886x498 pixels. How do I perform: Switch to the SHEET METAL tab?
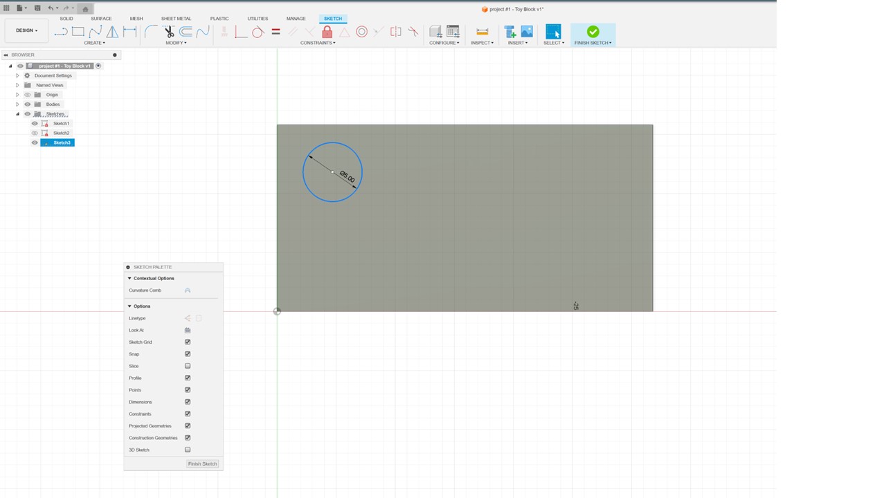176,19
